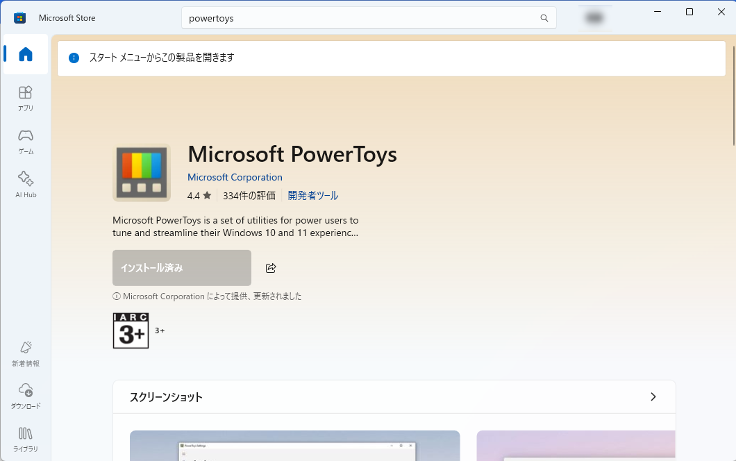The width and height of the screenshot is (736, 461).
Task: Open the ライブラリ section
Action: (x=26, y=439)
